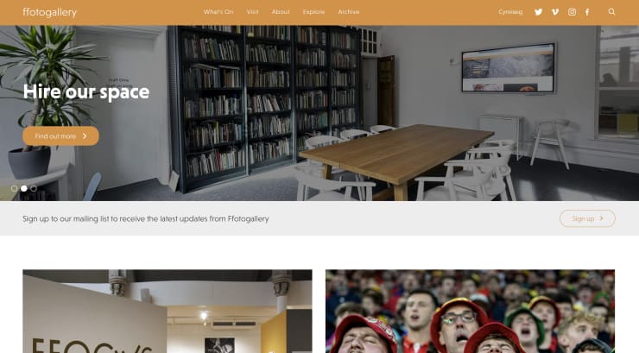Expand the About menu

[x=281, y=12]
